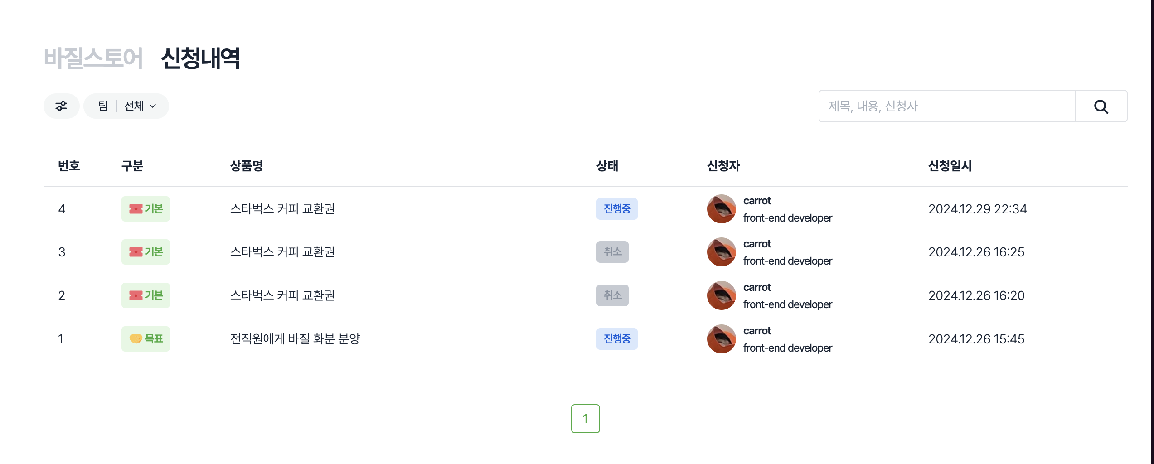Switch to the 바질스토어 tab
This screenshot has height=464, width=1154.
click(x=93, y=58)
